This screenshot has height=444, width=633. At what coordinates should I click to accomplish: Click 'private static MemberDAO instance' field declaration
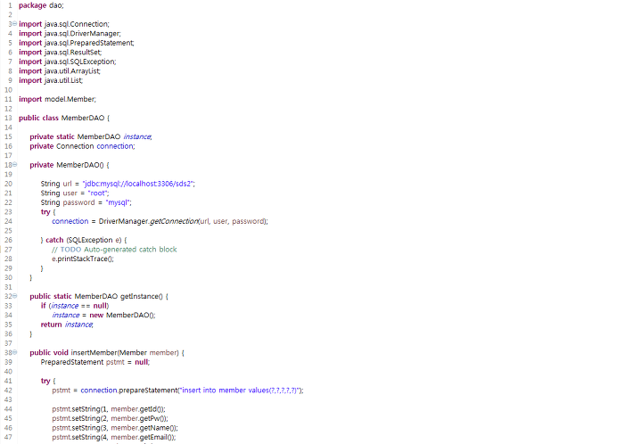pos(91,136)
